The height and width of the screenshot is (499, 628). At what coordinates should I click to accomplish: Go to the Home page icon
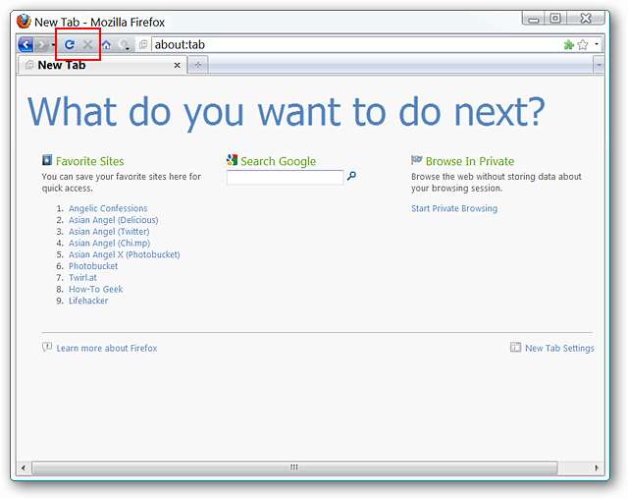click(106, 45)
